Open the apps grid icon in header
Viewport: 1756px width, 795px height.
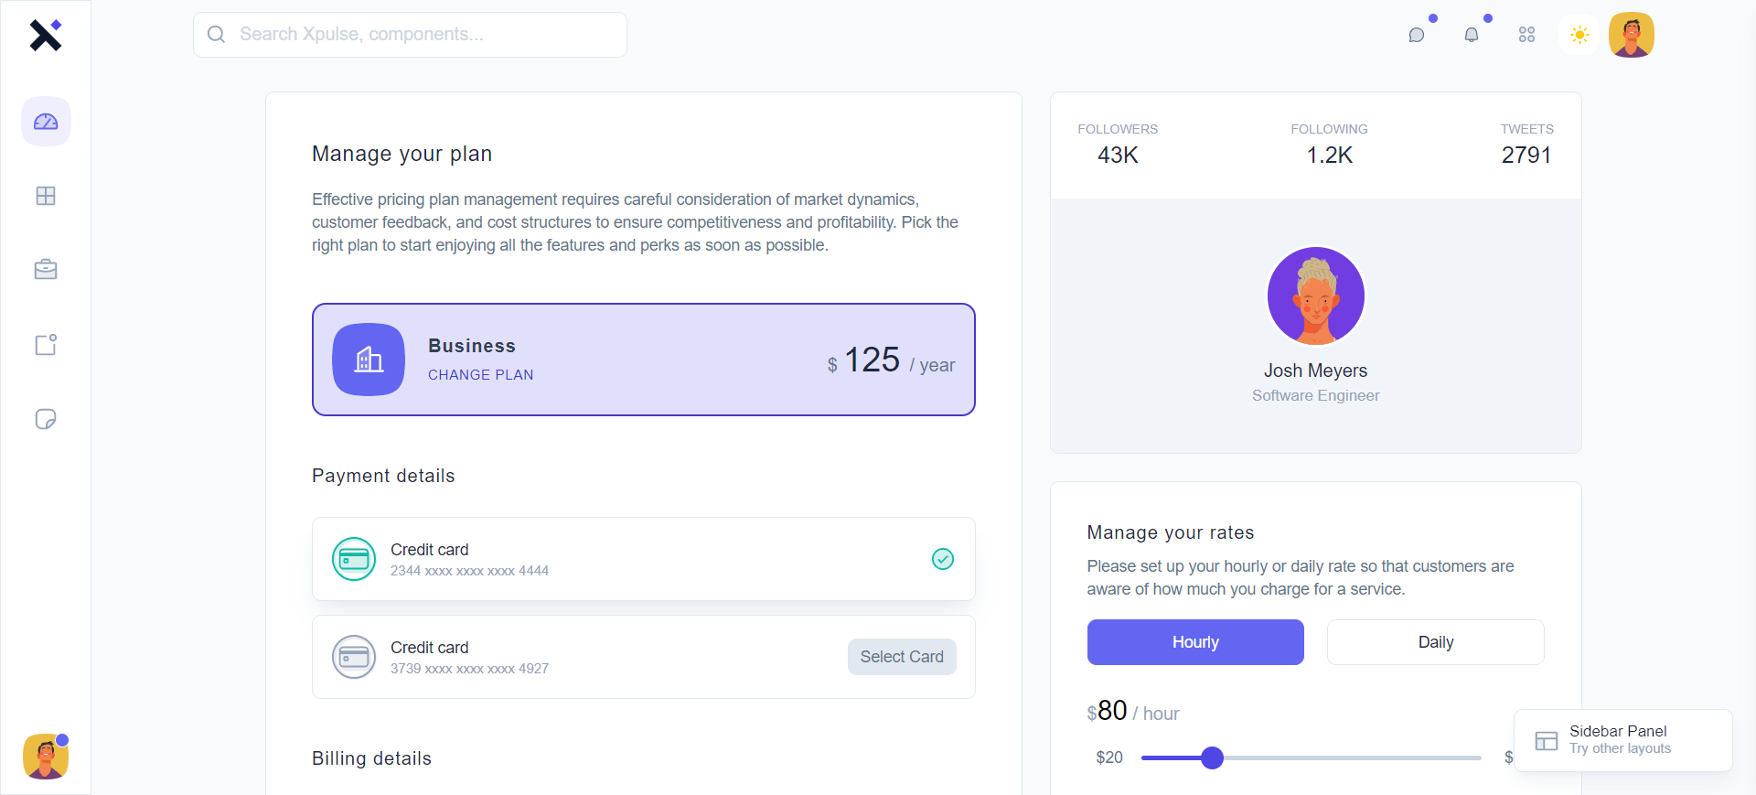pyautogui.click(x=1526, y=35)
